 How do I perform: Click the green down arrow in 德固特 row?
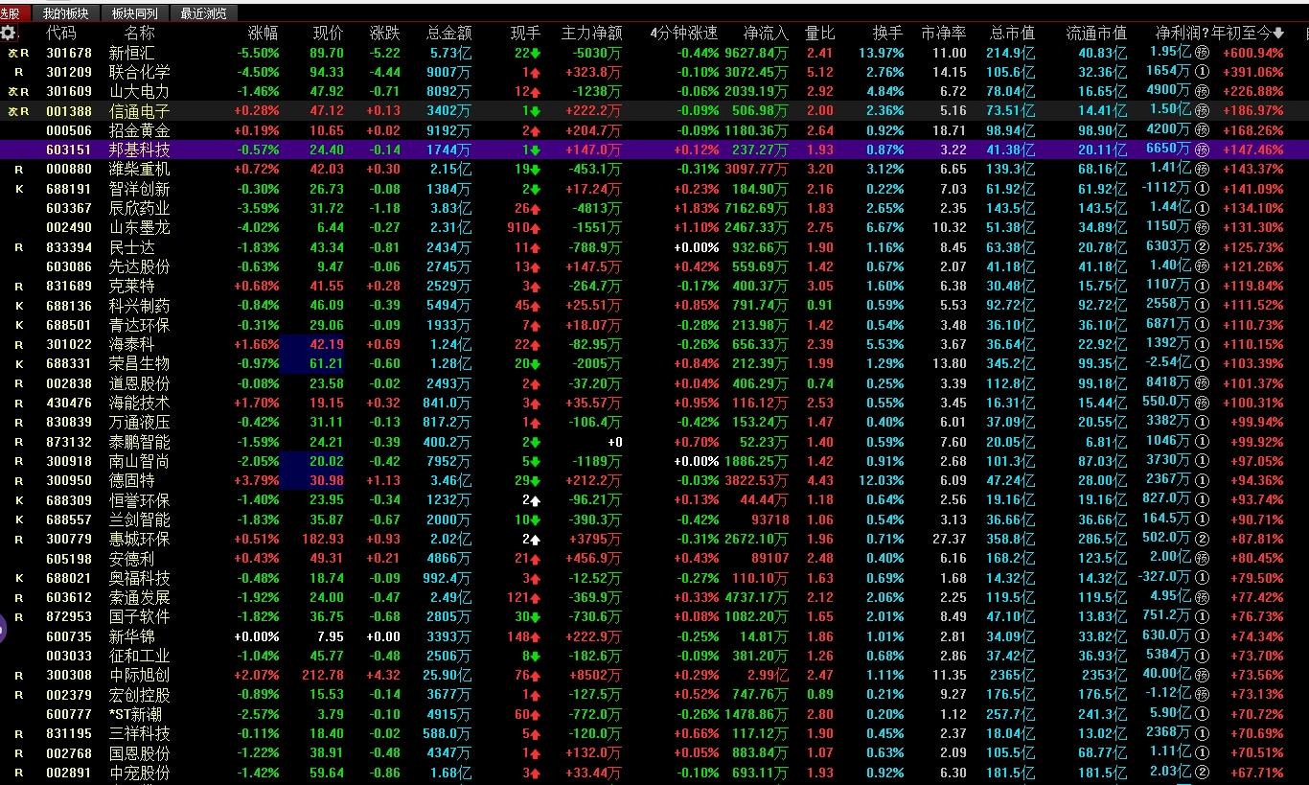point(536,481)
